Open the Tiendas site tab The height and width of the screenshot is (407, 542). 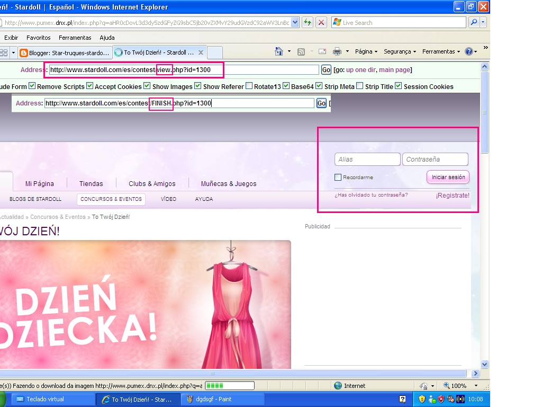click(x=91, y=184)
